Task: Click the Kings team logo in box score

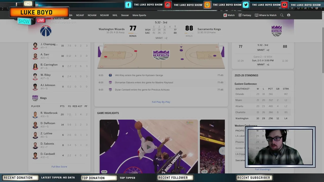Action: pos(35,98)
